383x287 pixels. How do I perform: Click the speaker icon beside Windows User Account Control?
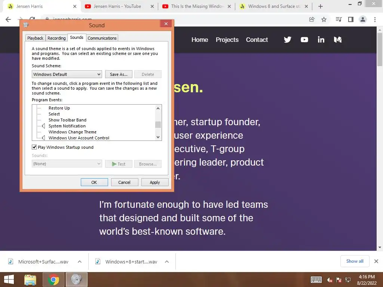[x=43, y=138]
